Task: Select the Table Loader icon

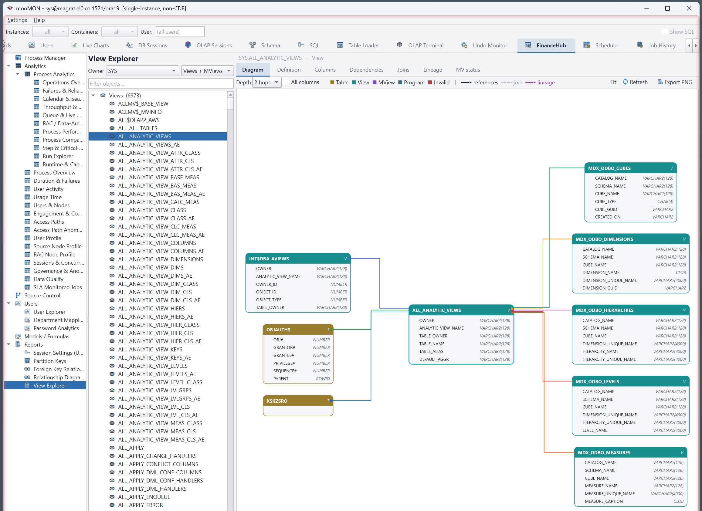Action: (340, 45)
